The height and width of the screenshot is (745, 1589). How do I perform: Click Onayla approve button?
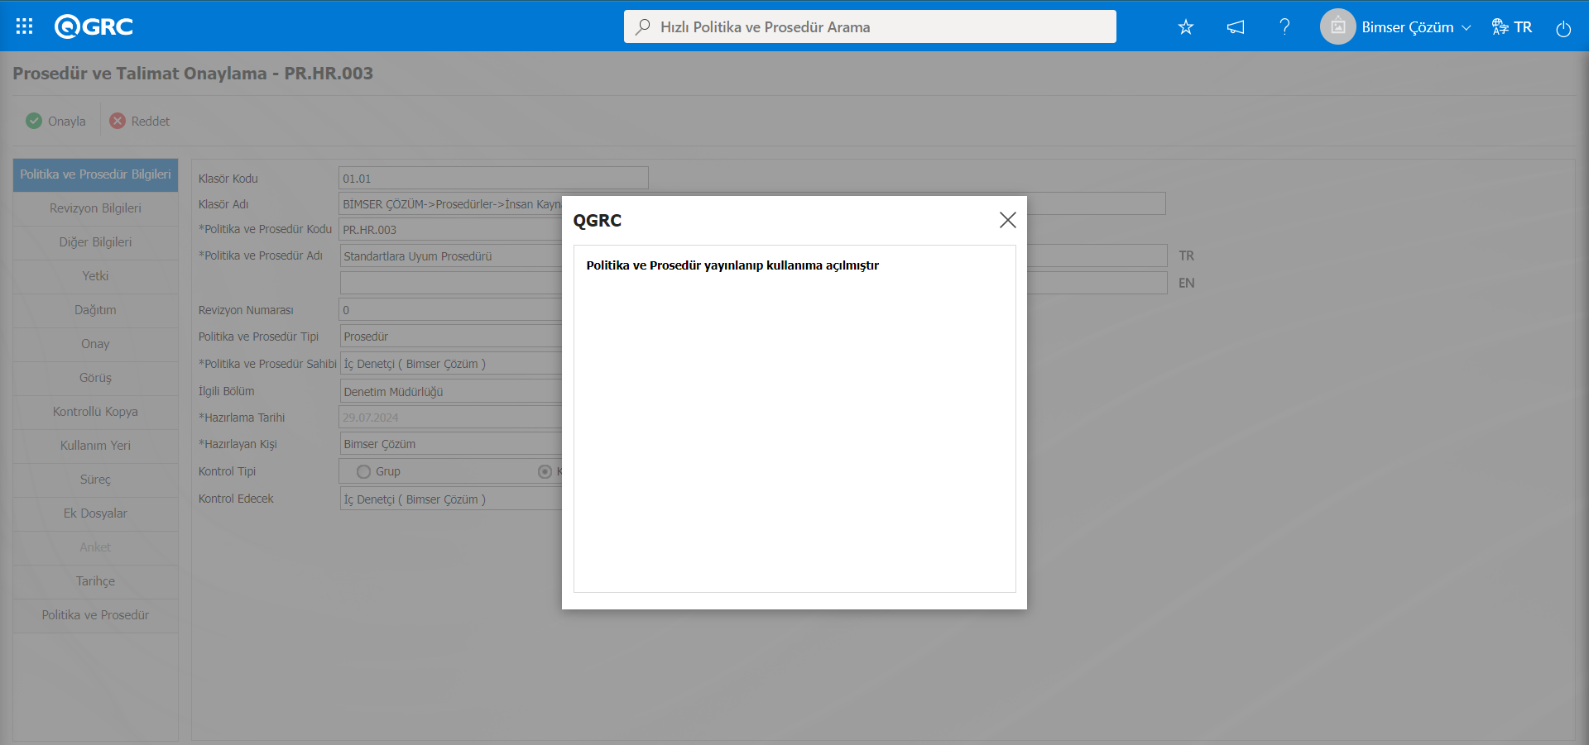pyautogui.click(x=56, y=121)
